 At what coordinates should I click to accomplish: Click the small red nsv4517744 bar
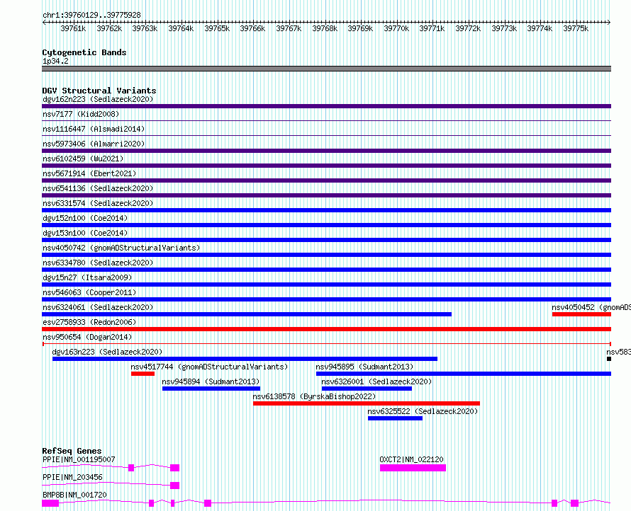point(143,374)
